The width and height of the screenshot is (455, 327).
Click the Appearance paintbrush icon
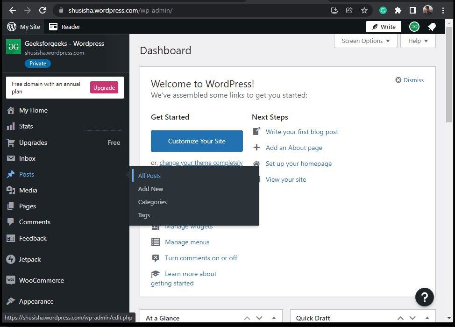(x=11, y=301)
